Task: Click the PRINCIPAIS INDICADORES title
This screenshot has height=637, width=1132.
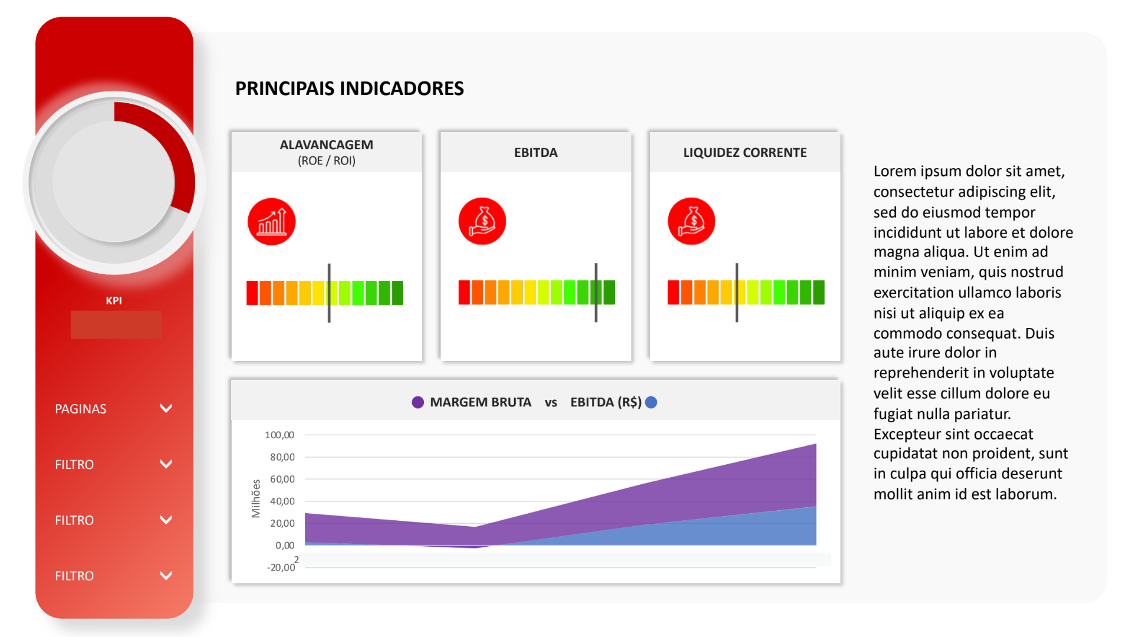Action: (x=350, y=88)
